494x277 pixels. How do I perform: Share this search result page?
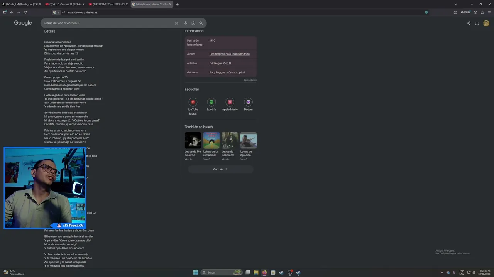point(469,23)
